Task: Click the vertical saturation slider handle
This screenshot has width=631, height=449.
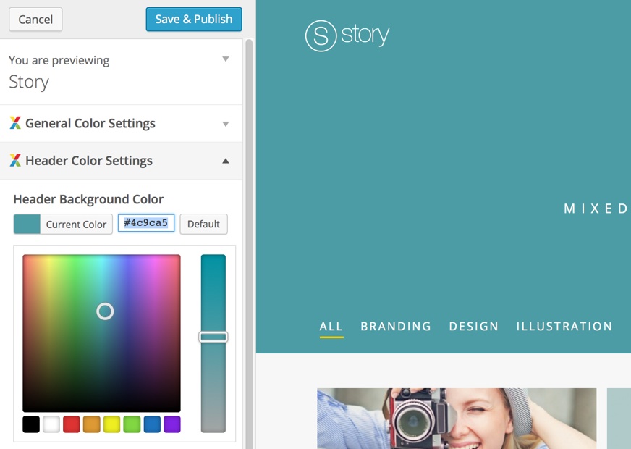Action: click(x=213, y=337)
